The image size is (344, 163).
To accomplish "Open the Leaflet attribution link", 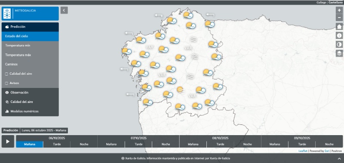I will (303, 151).
